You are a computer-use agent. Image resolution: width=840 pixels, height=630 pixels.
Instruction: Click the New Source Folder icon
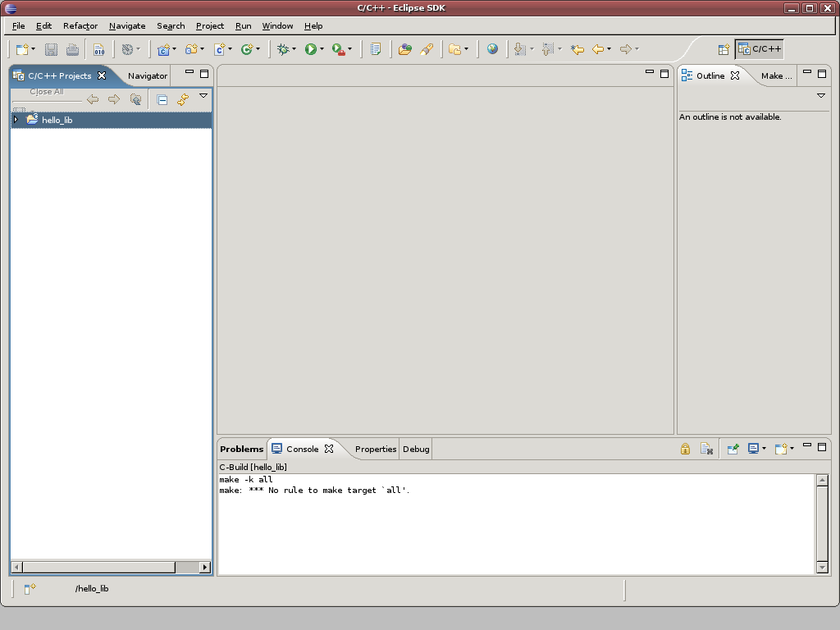tap(191, 49)
